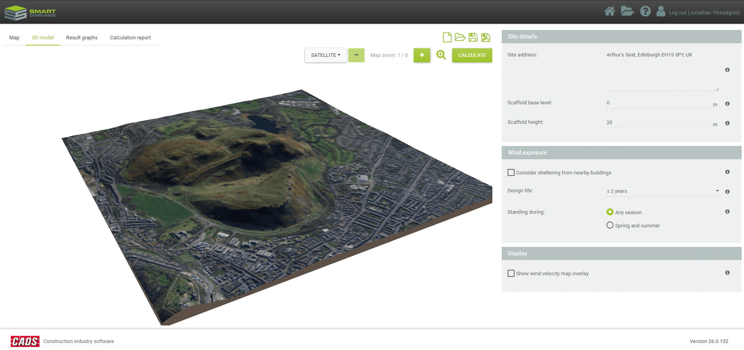This screenshot has height=350, width=744.
Task: Show the info icon beside Scaffold height
Action: coord(727,123)
